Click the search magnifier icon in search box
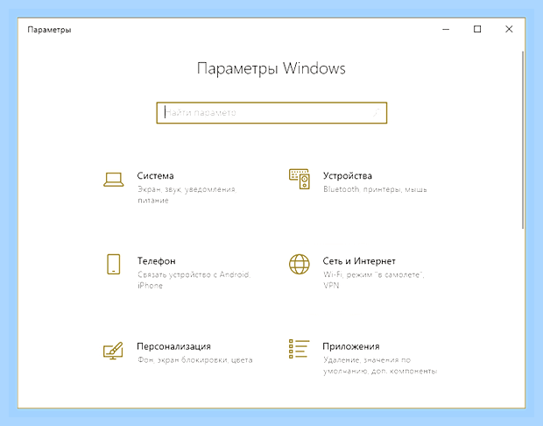 click(376, 113)
